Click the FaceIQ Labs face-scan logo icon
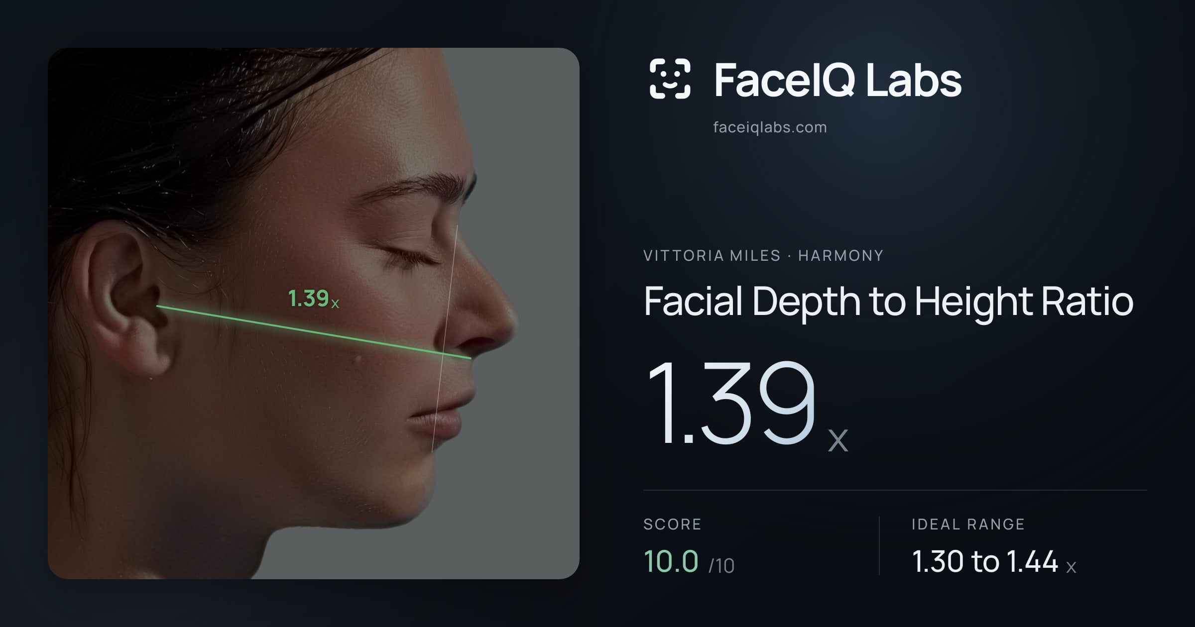Screen dimensions: 1195x627 point(670,79)
